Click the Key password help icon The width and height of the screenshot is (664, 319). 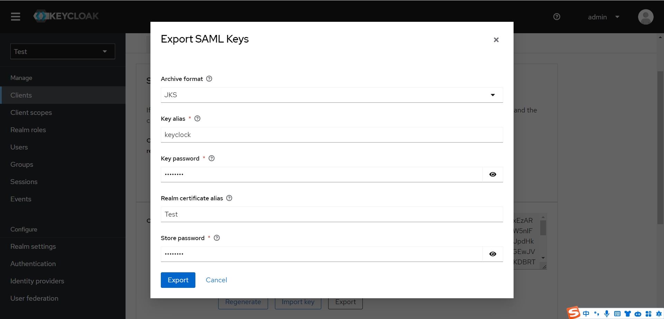tap(212, 158)
